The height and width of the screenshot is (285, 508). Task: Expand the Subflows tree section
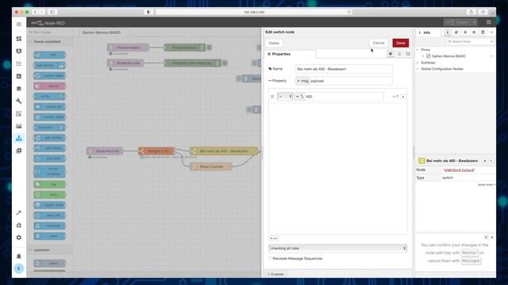tap(418, 63)
